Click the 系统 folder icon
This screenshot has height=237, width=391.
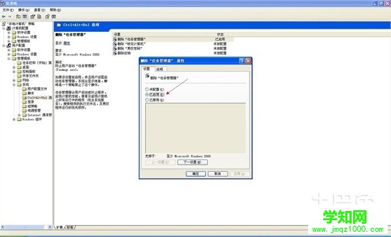pyautogui.click(x=19, y=85)
